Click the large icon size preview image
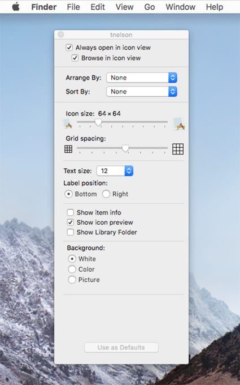Image resolution: width=240 pixels, height=385 pixels. pyautogui.click(x=179, y=123)
